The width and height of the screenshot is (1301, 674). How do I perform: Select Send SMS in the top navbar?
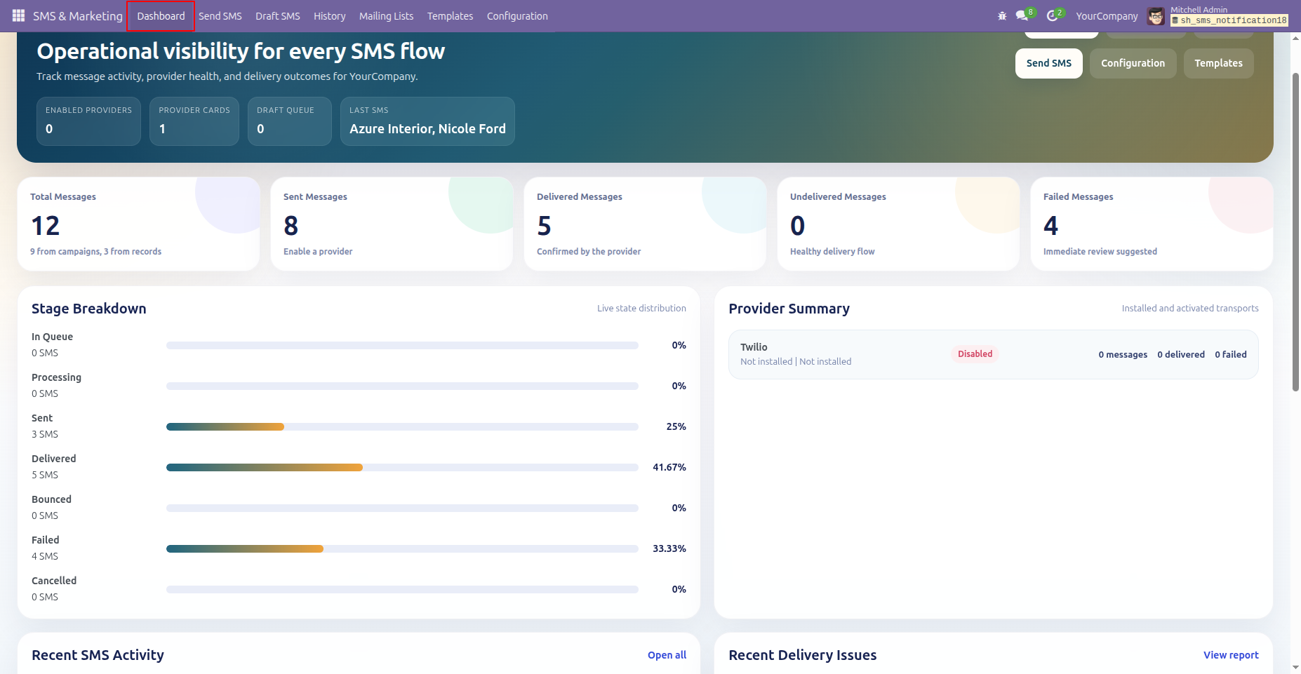[x=220, y=16]
